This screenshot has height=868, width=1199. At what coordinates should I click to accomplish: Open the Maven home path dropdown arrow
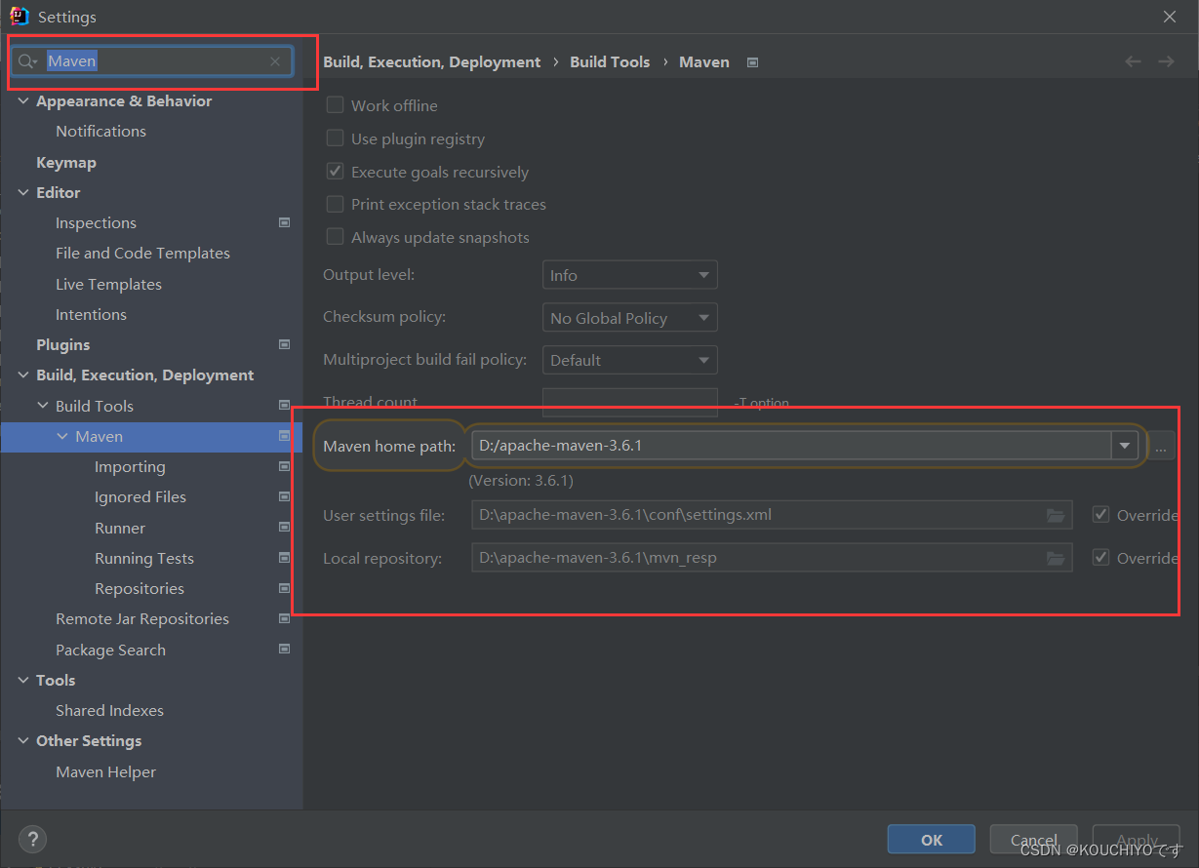pyautogui.click(x=1125, y=446)
